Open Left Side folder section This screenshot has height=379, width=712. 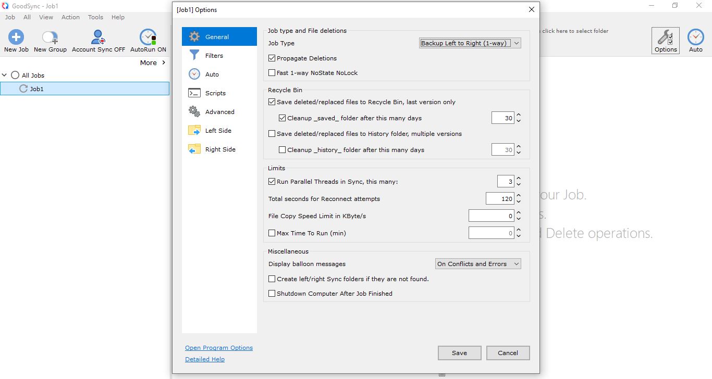click(x=194, y=131)
